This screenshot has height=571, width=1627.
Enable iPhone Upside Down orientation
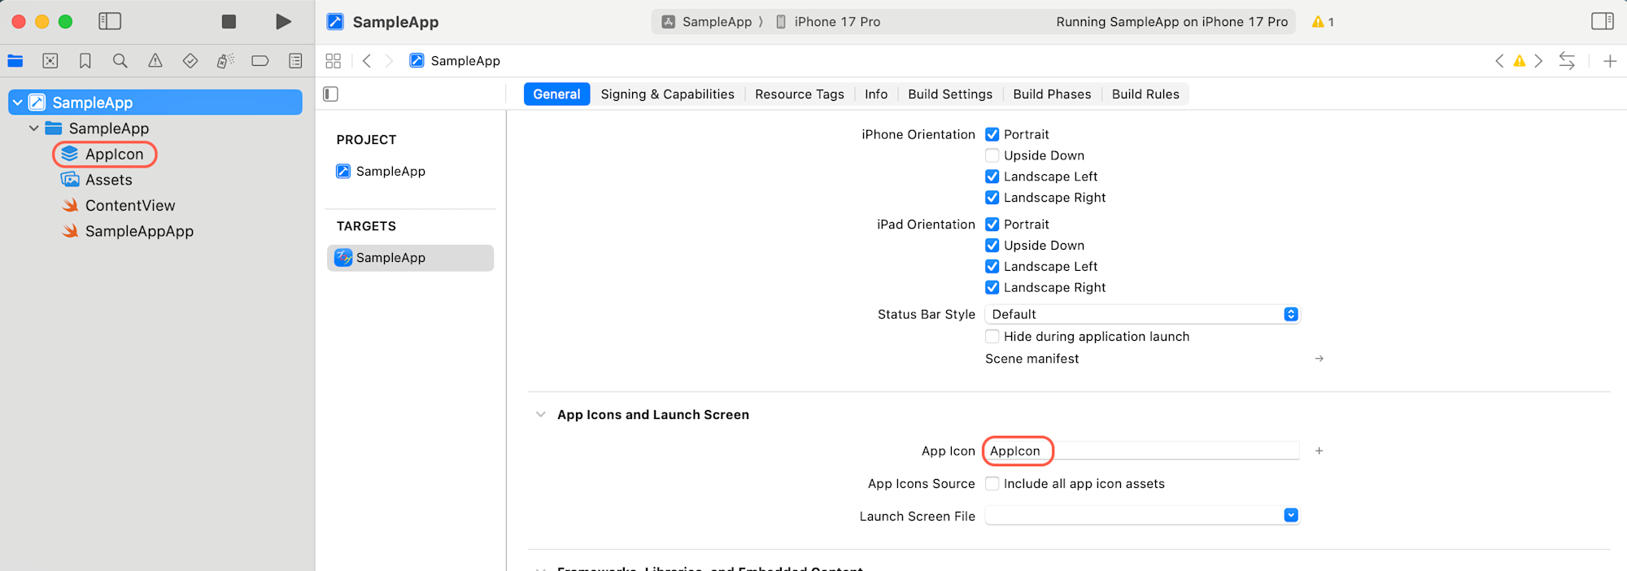(992, 155)
